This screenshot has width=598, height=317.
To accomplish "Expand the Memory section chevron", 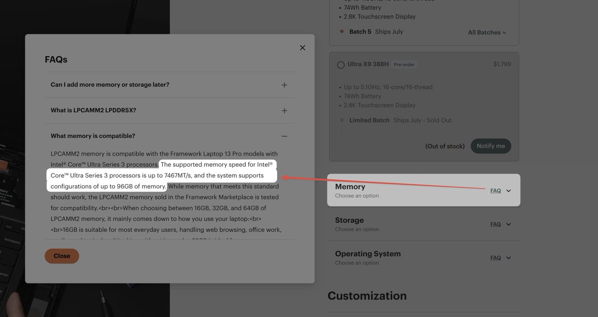I will (508, 191).
